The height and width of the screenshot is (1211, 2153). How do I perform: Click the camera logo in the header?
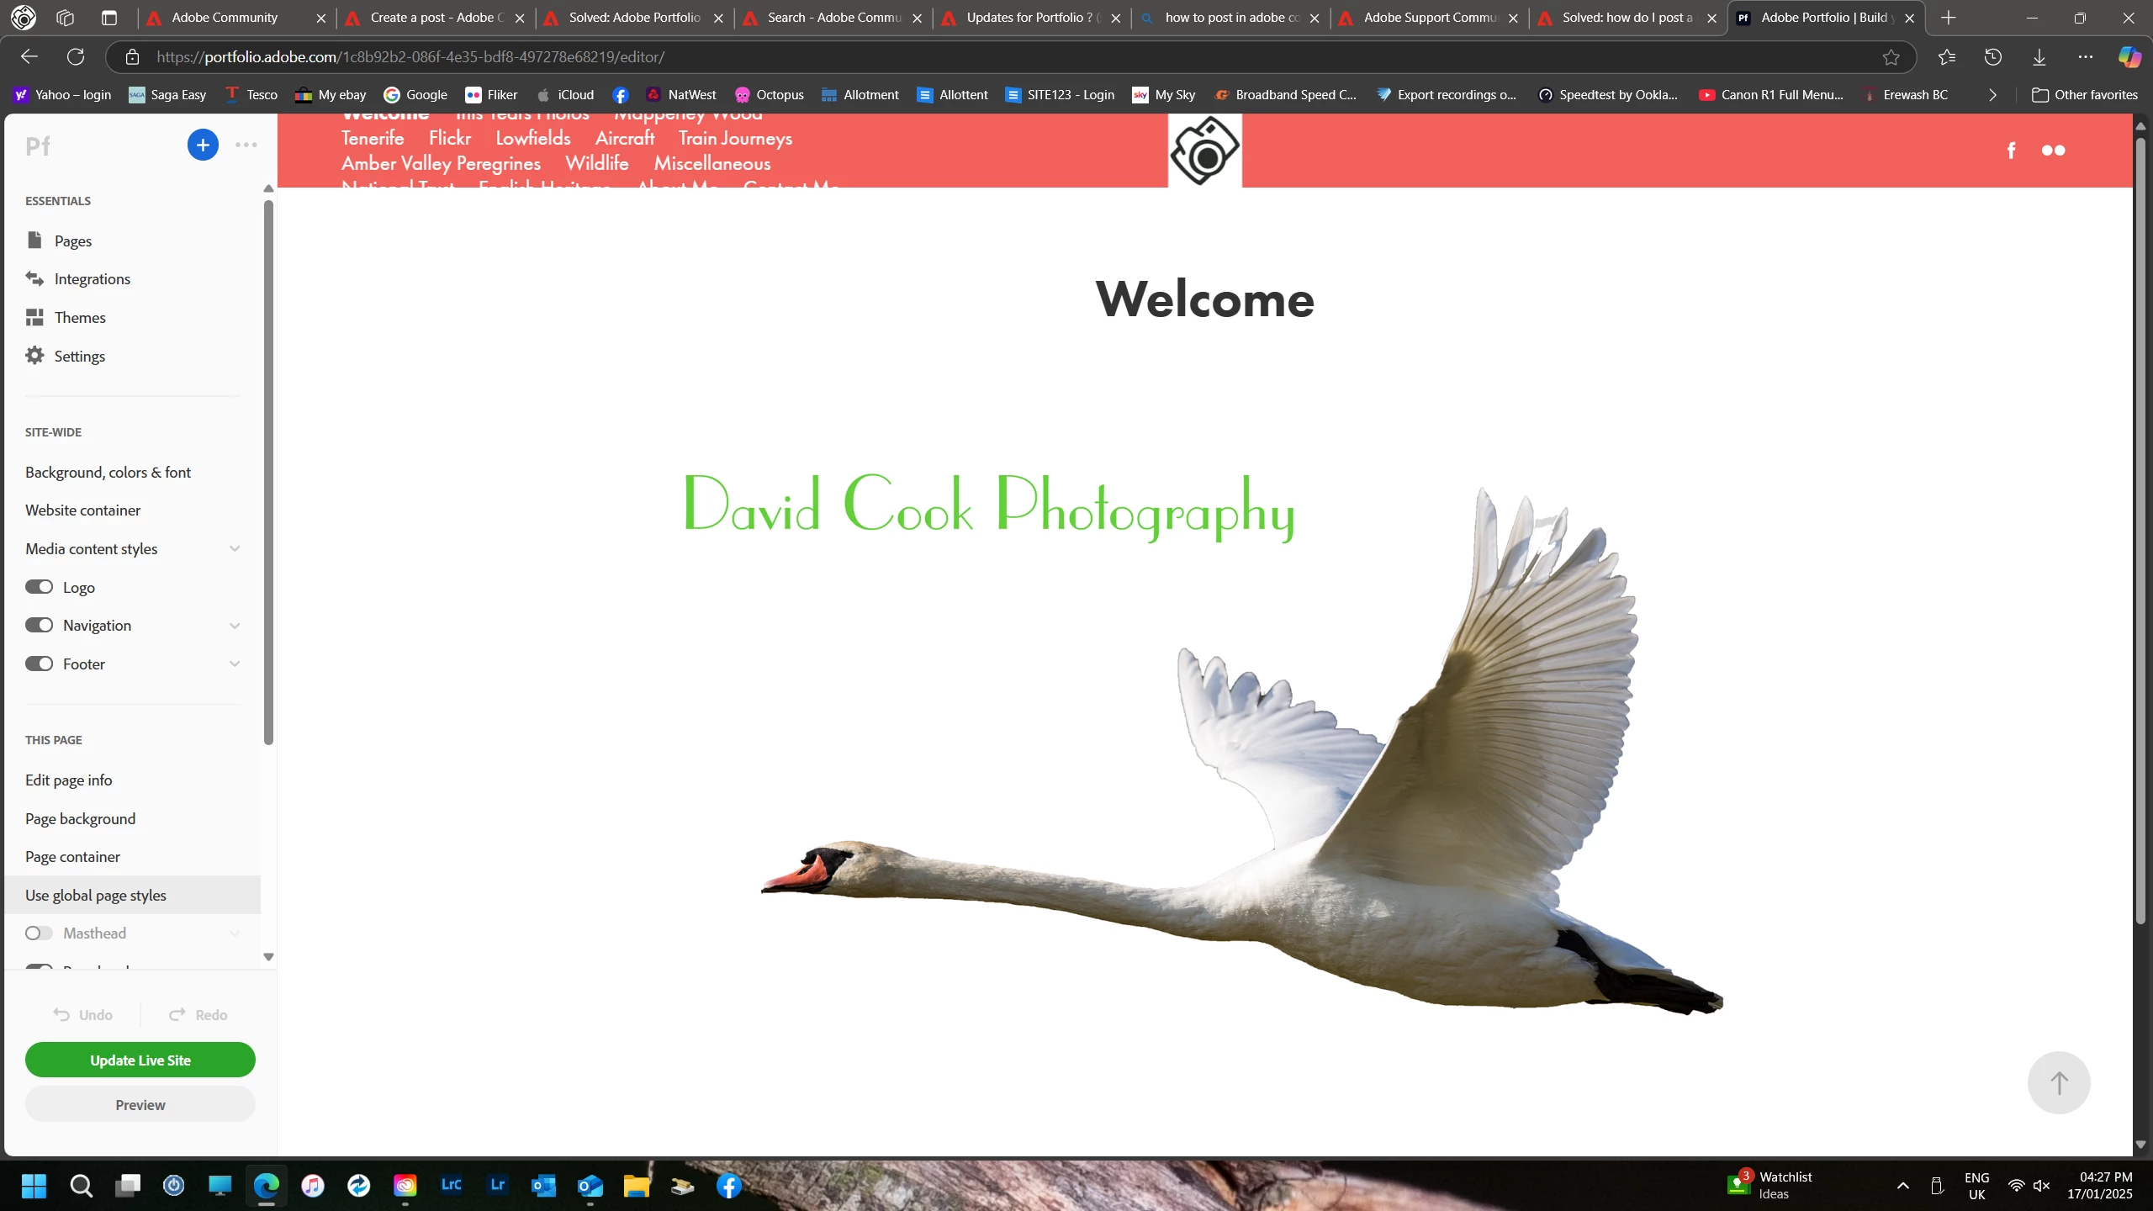point(1204,151)
